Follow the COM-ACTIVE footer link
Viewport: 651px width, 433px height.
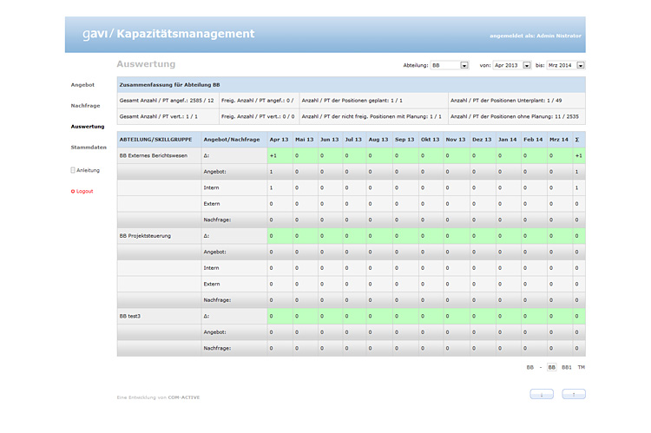click(184, 397)
